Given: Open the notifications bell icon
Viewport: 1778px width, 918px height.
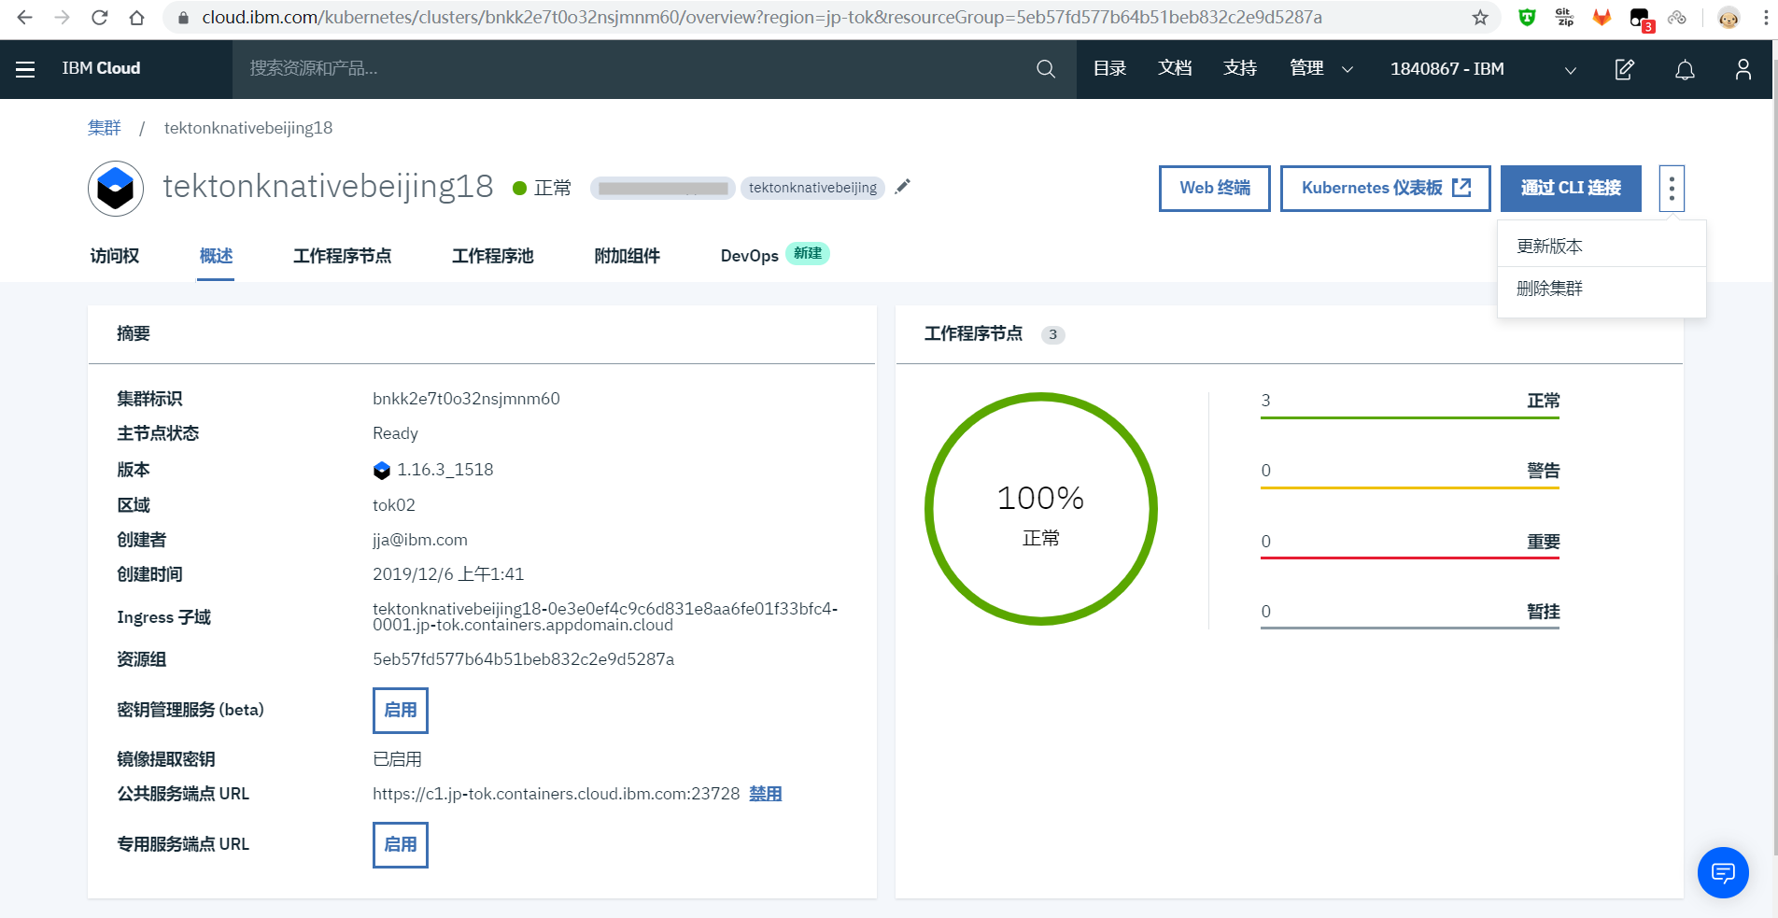Looking at the screenshot, I should tap(1685, 69).
